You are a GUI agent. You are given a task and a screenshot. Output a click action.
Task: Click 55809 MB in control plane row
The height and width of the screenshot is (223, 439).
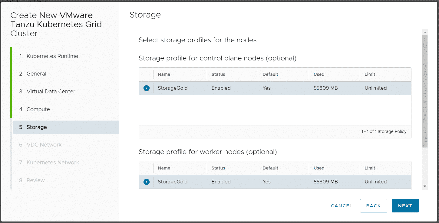[326, 88]
